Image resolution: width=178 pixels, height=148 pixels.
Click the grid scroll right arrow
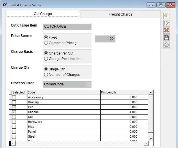(x=146, y=143)
